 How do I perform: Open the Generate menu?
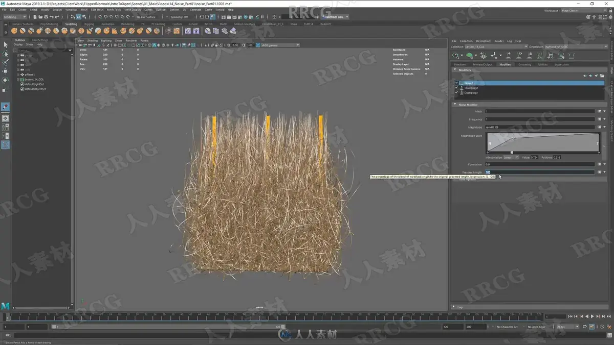(x=195, y=9)
